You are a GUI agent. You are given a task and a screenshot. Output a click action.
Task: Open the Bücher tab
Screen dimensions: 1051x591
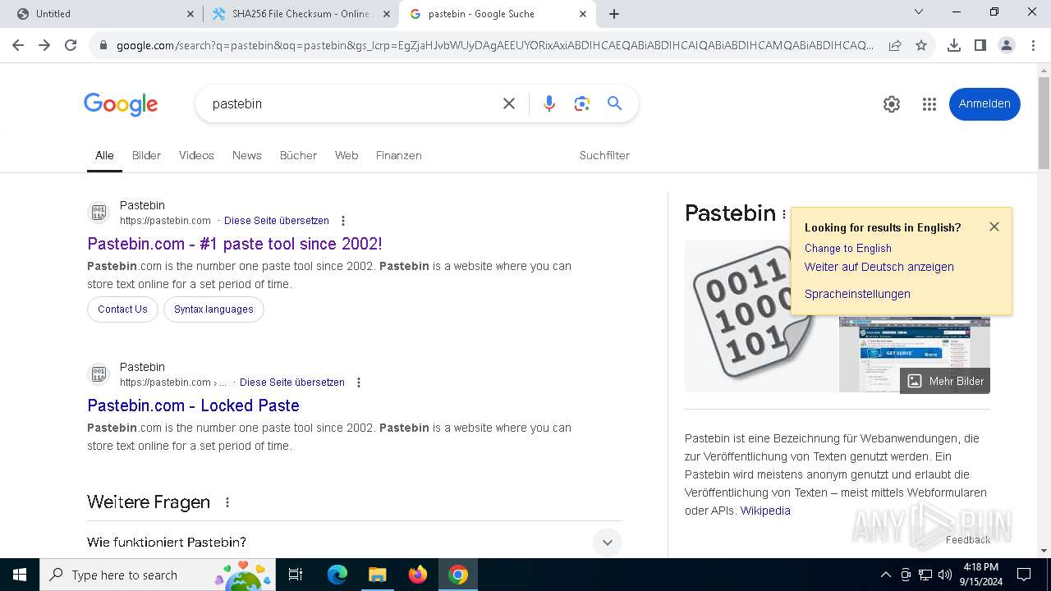[298, 155]
